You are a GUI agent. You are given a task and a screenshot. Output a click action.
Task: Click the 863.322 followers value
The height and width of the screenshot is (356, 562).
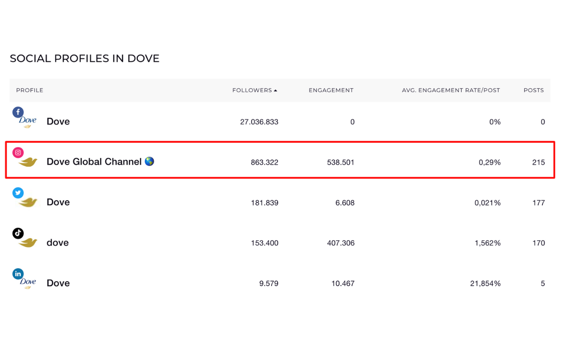264,162
